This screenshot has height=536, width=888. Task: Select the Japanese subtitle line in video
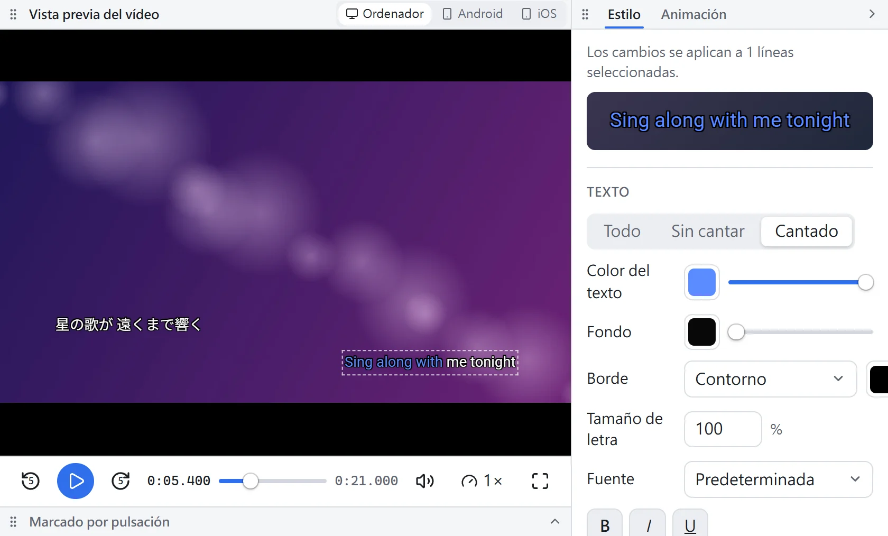[128, 324]
